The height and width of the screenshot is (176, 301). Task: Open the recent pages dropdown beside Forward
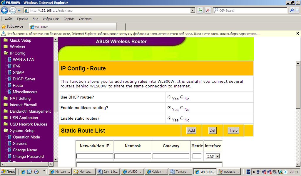coord(19,11)
